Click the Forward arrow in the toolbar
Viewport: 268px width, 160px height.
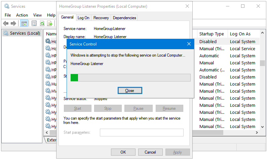[13, 23]
